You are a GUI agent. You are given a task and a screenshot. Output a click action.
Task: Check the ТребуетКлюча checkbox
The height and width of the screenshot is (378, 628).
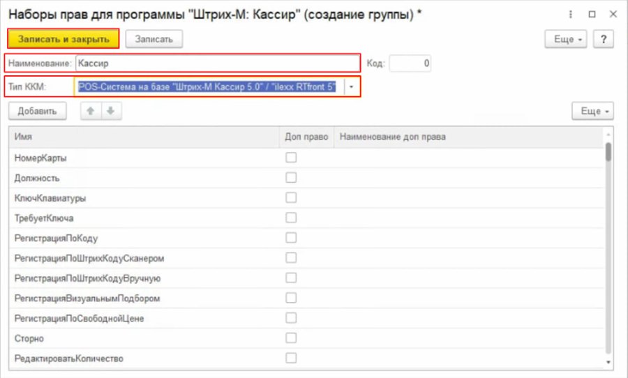click(291, 218)
